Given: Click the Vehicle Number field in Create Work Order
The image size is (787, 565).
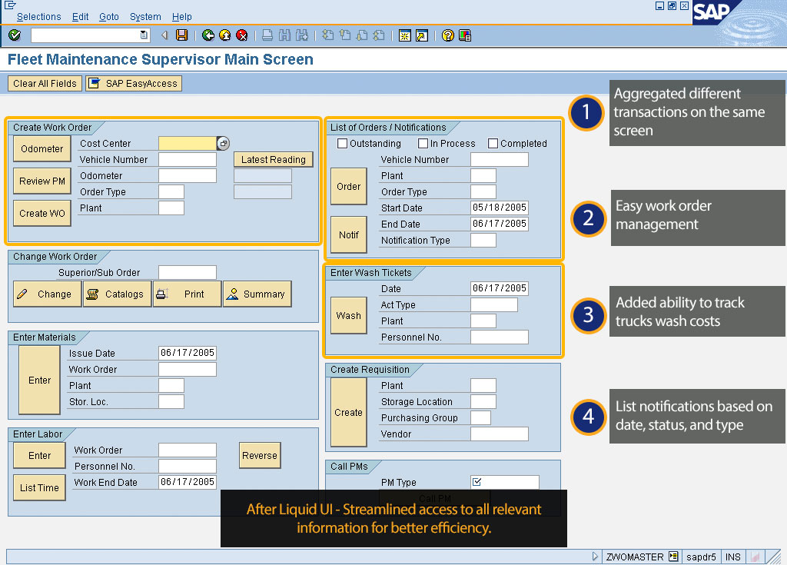Looking at the screenshot, I should (x=188, y=160).
